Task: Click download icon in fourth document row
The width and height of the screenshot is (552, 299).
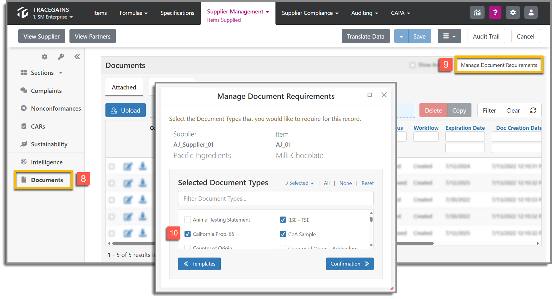Action: [x=143, y=216]
